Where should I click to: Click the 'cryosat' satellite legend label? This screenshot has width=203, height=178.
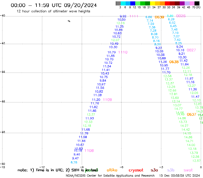pos(136,170)
